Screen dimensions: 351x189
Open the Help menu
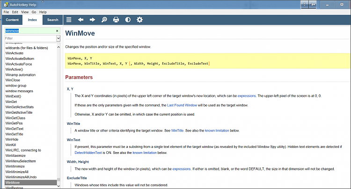point(43,12)
